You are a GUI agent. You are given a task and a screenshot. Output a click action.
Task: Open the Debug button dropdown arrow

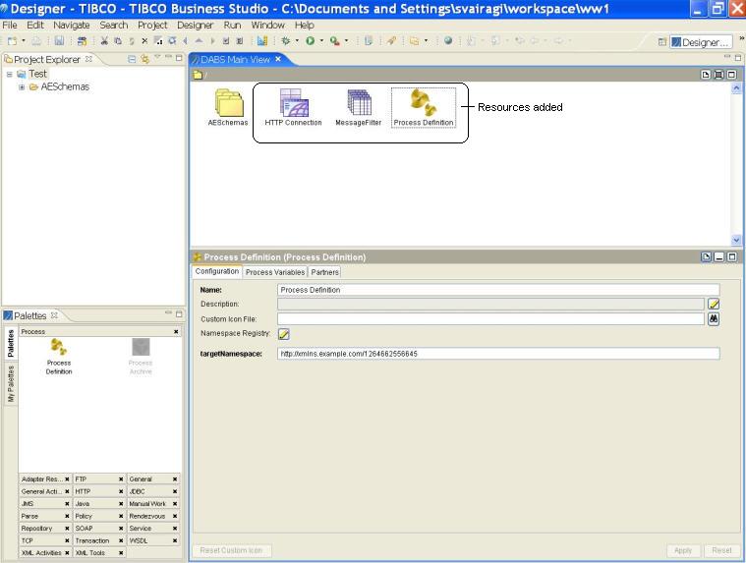(x=297, y=41)
